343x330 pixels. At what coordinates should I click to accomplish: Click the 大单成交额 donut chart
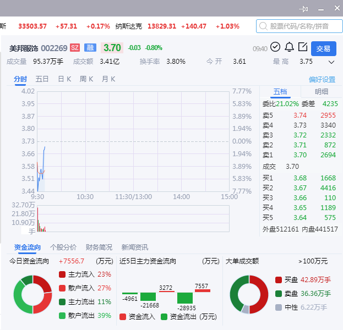[249, 295]
